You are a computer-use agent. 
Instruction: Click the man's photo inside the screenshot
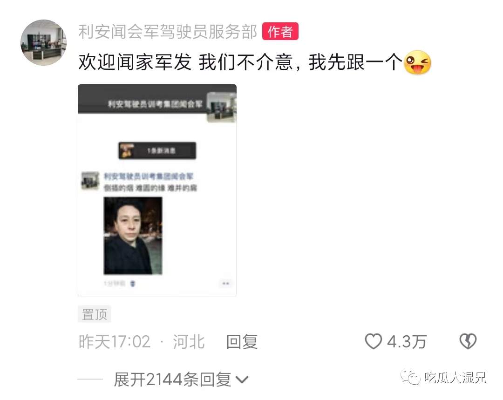(x=133, y=236)
